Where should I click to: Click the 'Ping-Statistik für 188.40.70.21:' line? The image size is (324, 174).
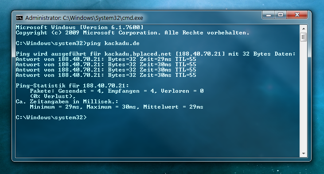(x=72, y=86)
